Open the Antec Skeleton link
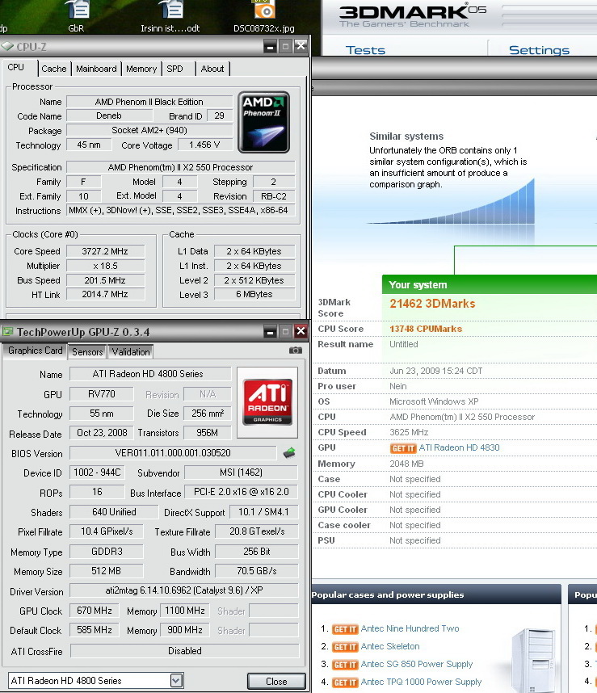Viewport: 597px width, 693px height. [x=390, y=646]
